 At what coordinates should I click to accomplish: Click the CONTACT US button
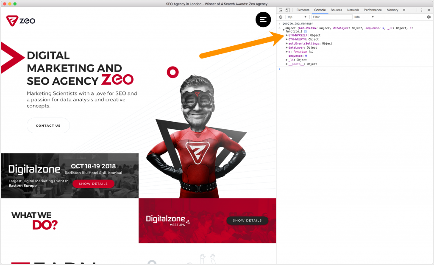48,126
